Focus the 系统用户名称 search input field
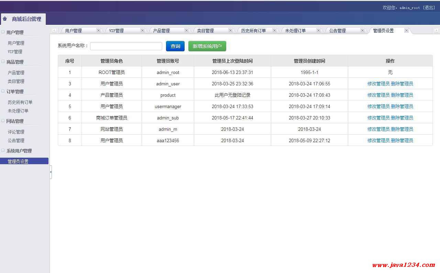 tap(126, 46)
